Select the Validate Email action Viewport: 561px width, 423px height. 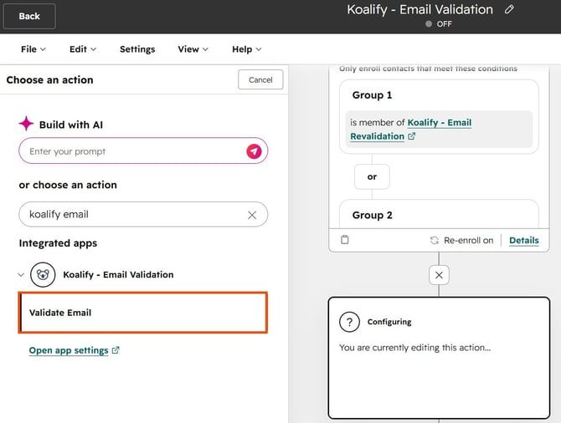[x=142, y=313]
